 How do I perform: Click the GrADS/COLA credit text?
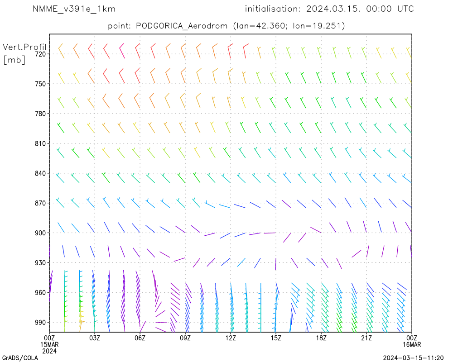pos(20,358)
